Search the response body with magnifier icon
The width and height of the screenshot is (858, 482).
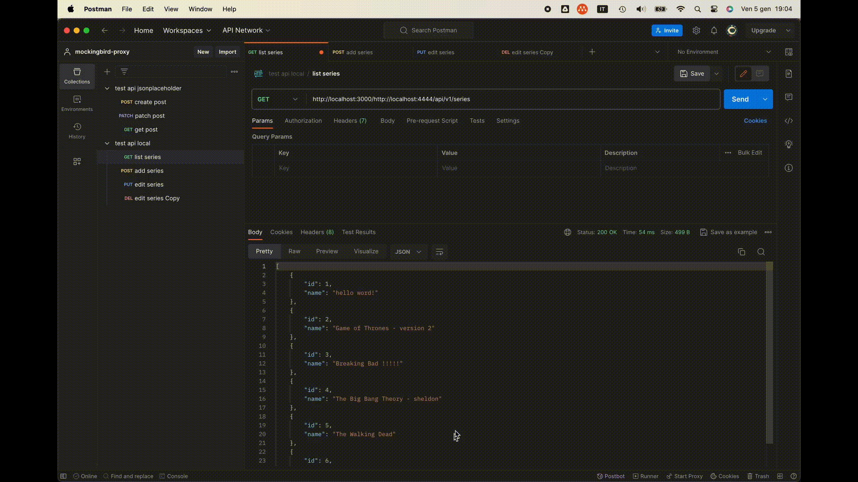(761, 252)
